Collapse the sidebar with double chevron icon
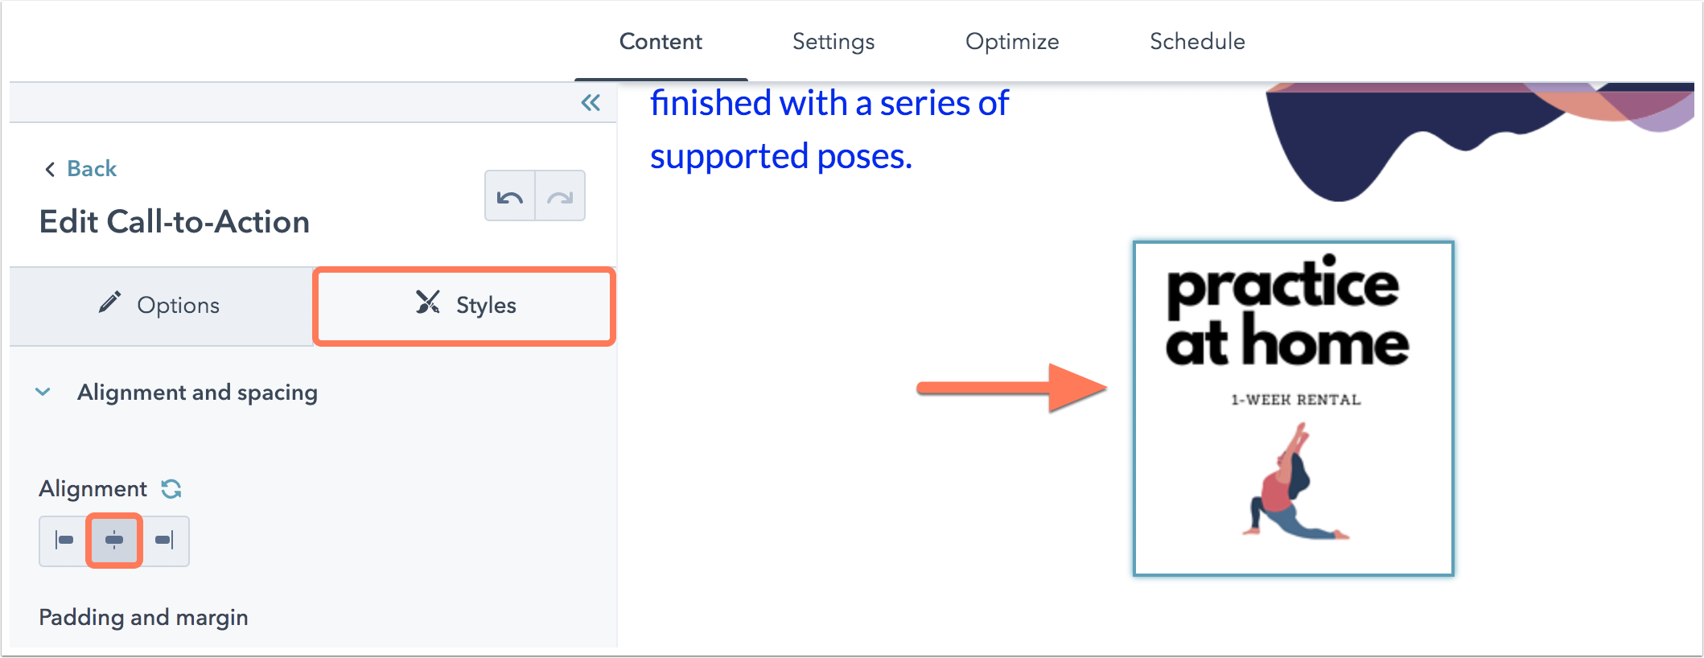The width and height of the screenshot is (1704, 658). click(x=591, y=102)
